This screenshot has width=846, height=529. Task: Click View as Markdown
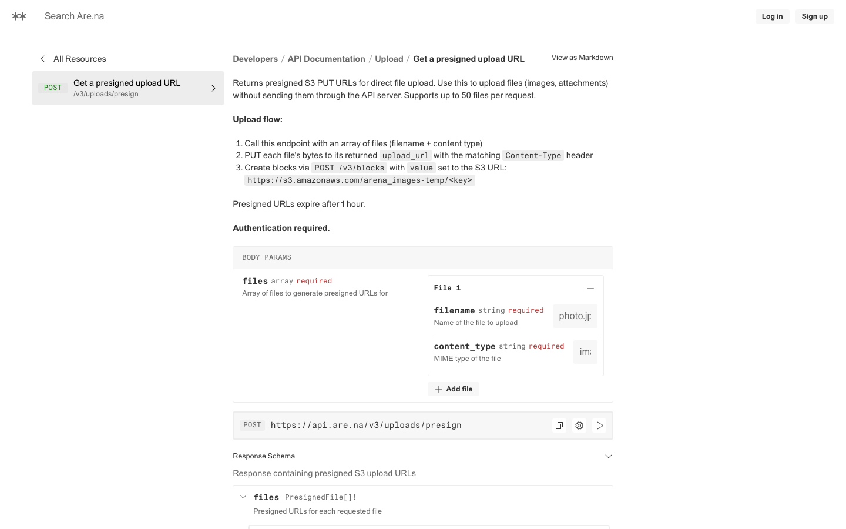pyautogui.click(x=582, y=58)
